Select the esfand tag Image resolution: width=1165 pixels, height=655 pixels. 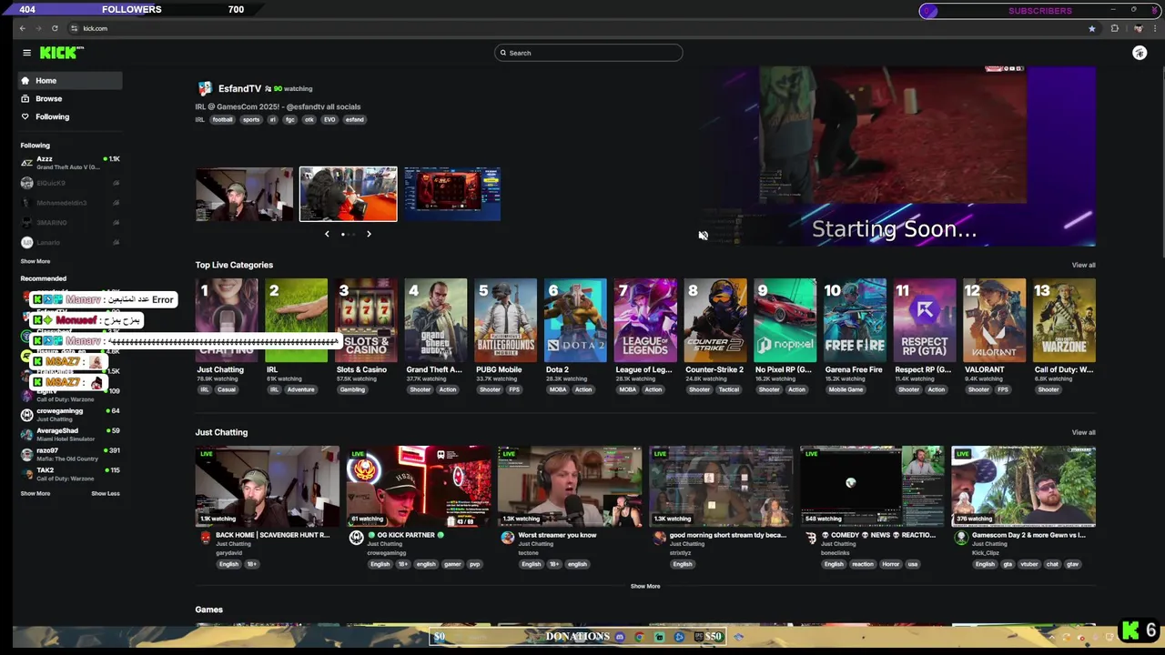click(354, 120)
